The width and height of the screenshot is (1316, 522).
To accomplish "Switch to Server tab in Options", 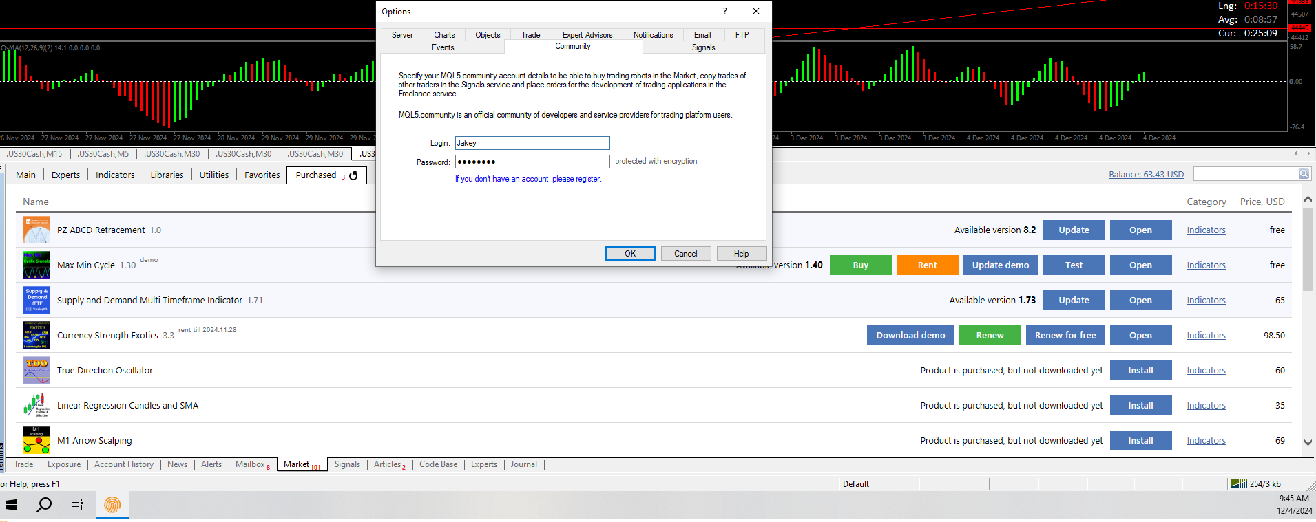I will [x=402, y=35].
